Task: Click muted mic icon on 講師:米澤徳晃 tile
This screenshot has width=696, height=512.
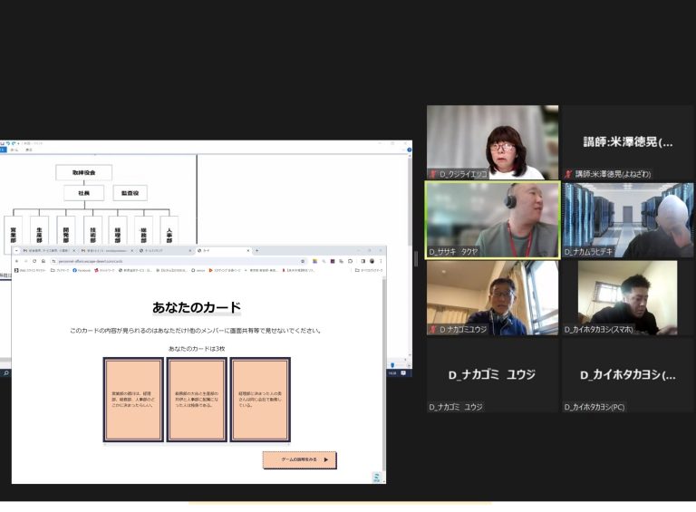Action: [x=568, y=174]
